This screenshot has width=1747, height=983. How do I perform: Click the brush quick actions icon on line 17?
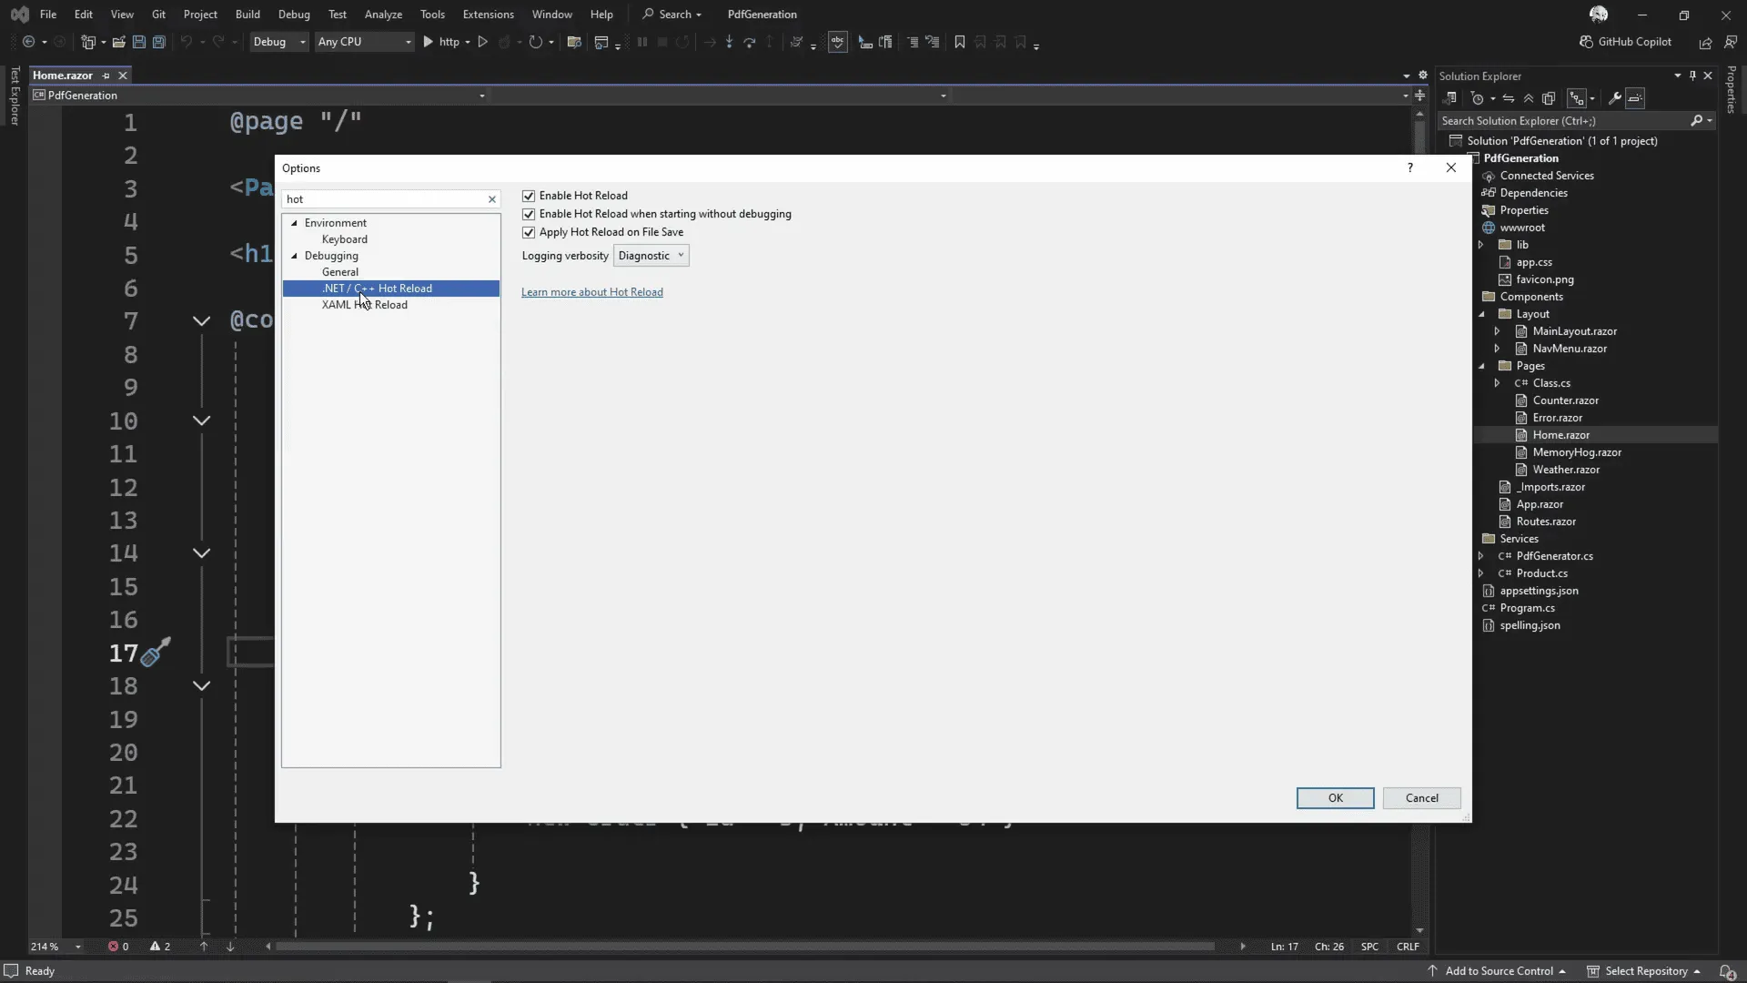coord(156,652)
